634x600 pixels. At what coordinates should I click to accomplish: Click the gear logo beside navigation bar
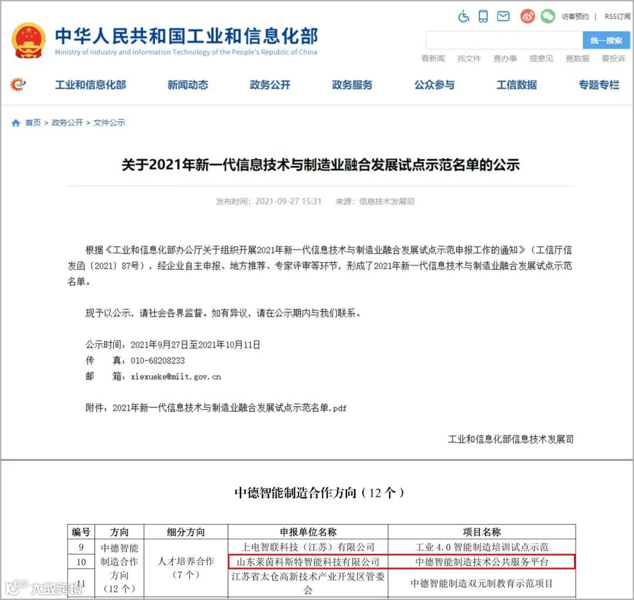[18, 85]
